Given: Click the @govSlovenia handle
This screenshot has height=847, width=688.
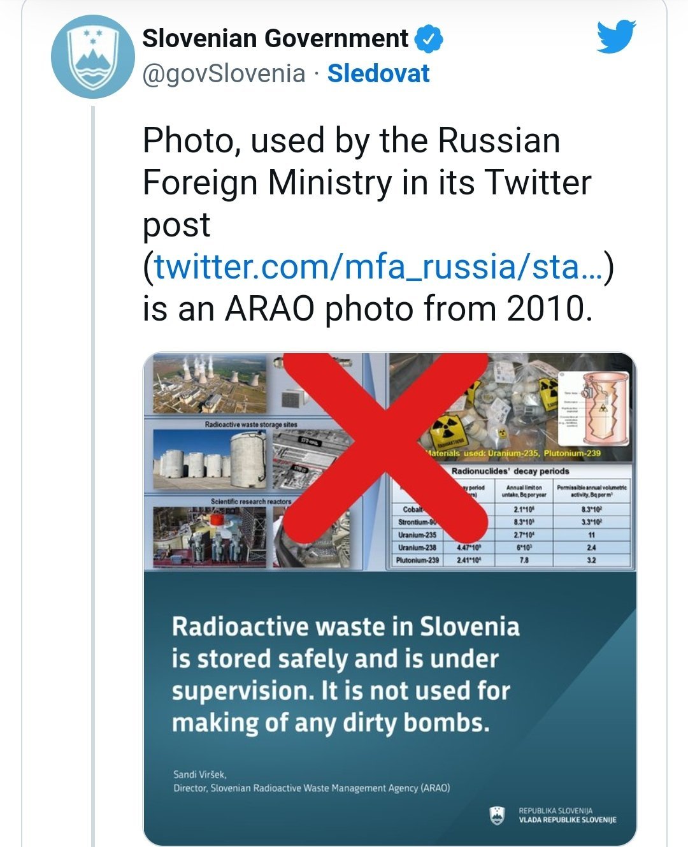Looking at the screenshot, I should pyautogui.click(x=224, y=73).
